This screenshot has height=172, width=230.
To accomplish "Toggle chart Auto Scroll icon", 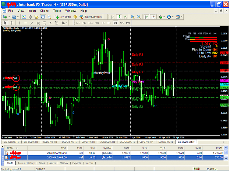I will 146,17.
